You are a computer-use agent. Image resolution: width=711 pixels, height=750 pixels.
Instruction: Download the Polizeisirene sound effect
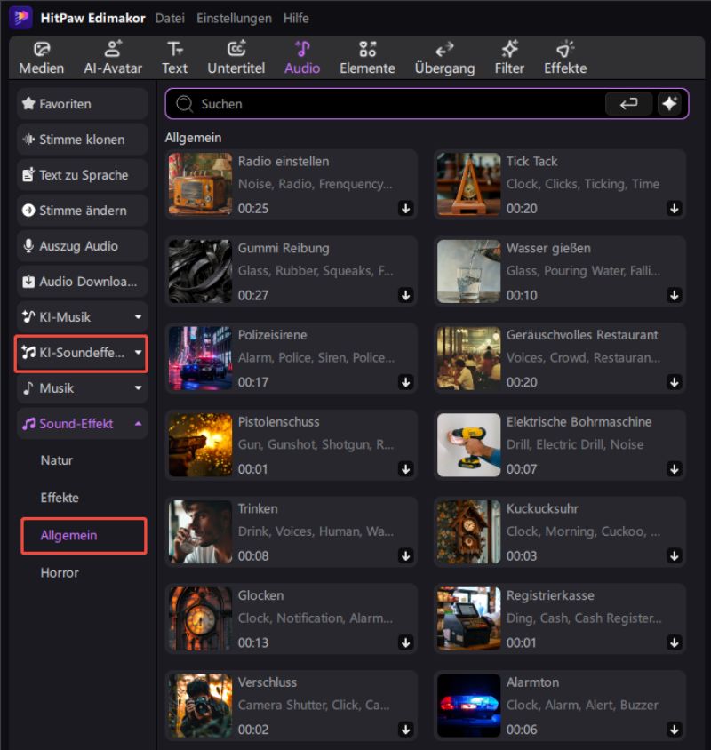(405, 383)
